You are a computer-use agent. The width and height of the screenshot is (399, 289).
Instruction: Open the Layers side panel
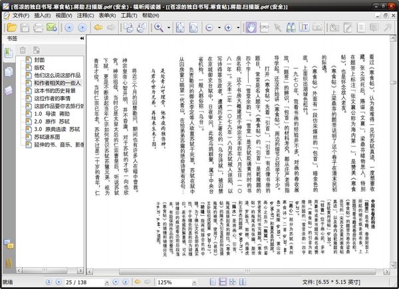point(9,90)
